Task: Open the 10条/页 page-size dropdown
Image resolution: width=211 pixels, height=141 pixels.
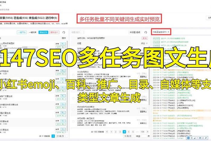Action: tap(129, 136)
